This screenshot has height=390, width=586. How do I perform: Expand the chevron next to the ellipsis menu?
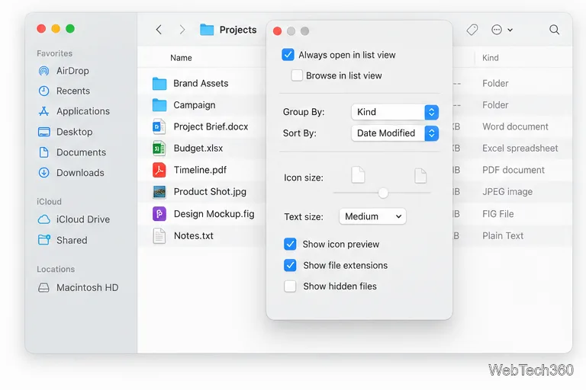coord(510,30)
